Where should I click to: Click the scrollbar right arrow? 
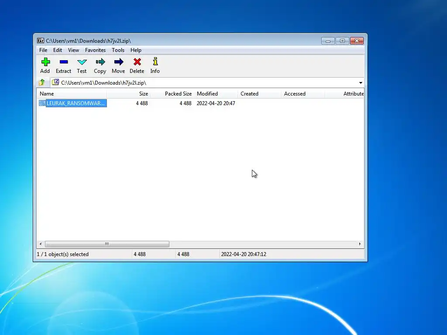point(360,244)
